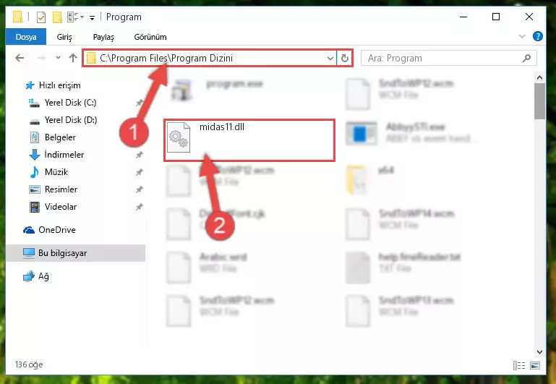
Task: Select Ağ network in navigation pane
Action: [43, 276]
